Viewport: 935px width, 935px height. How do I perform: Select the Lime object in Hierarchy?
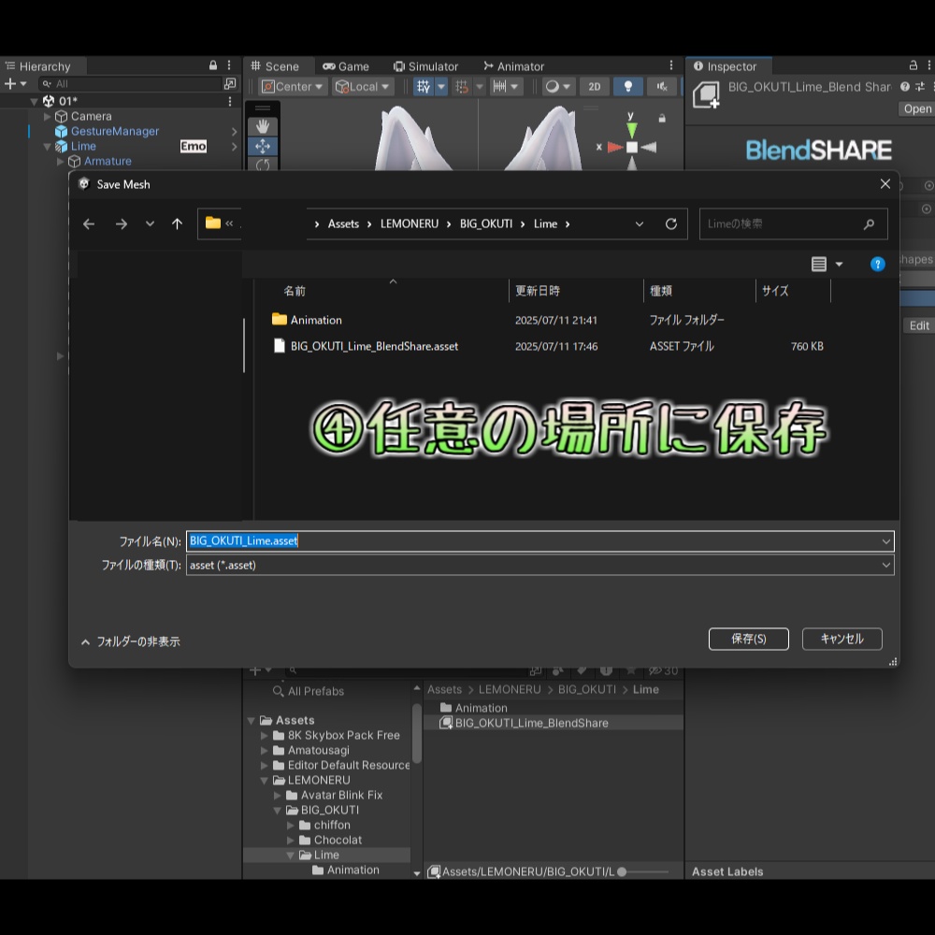[83, 146]
